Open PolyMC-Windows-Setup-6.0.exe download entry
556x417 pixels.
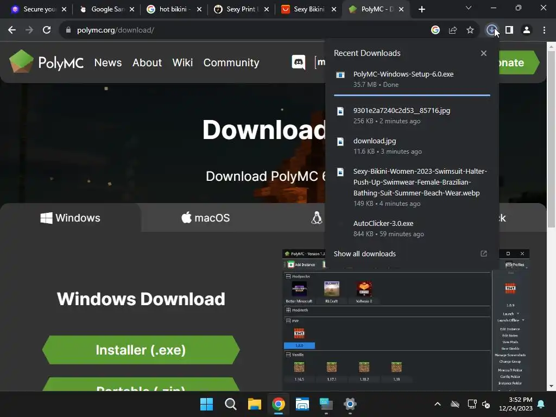click(x=412, y=79)
